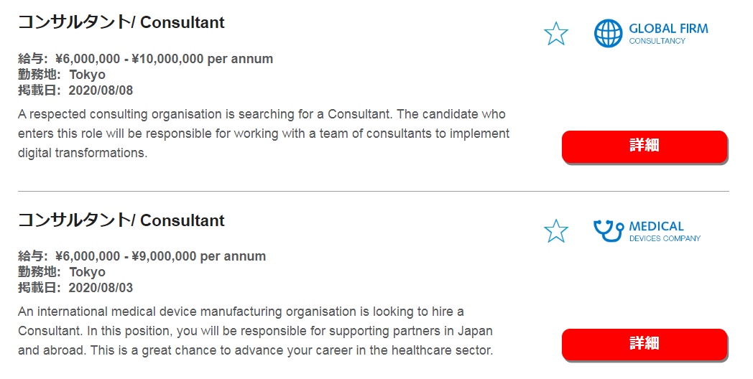Image resolution: width=753 pixels, height=379 pixels.
Task: Open the first コンサルタント/ Consultant job title
Action: [121, 22]
